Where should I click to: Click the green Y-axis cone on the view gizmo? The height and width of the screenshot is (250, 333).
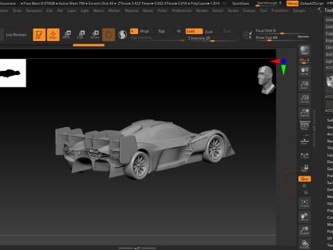[284, 69]
